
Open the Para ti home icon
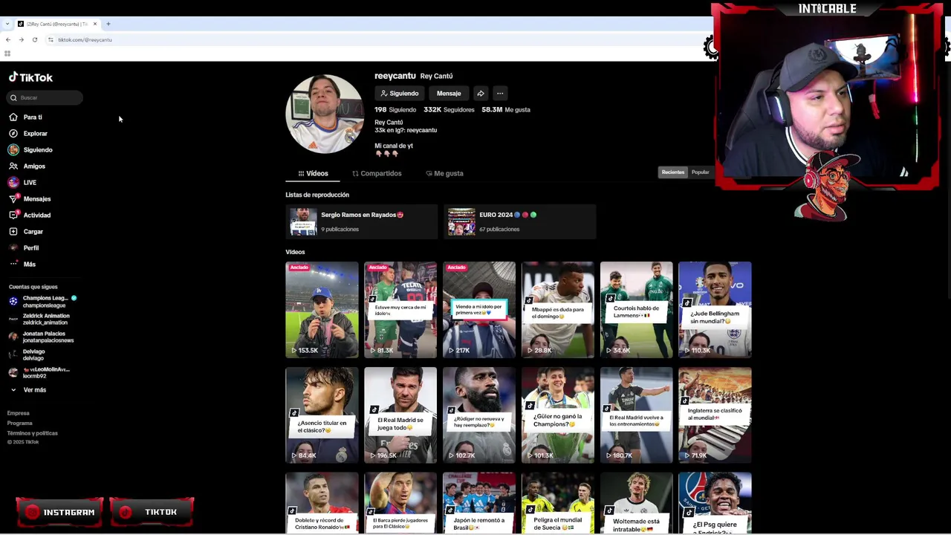(13, 117)
